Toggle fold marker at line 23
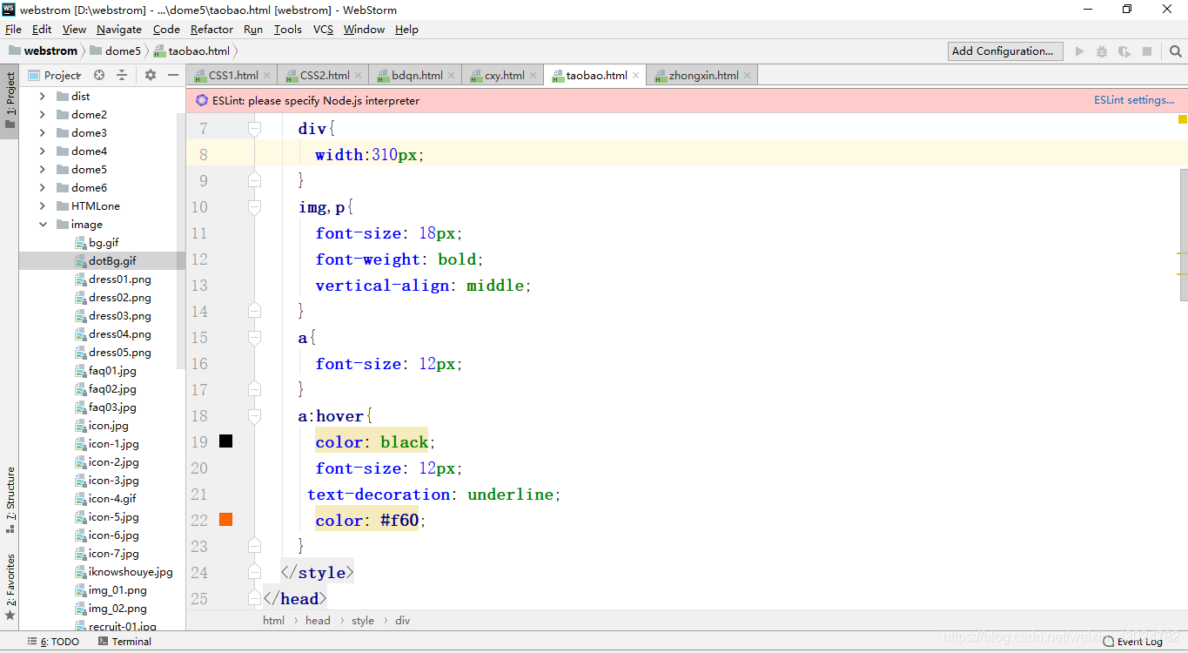This screenshot has width=1188, height=653. pyautogui.click(x=254, y=546)
